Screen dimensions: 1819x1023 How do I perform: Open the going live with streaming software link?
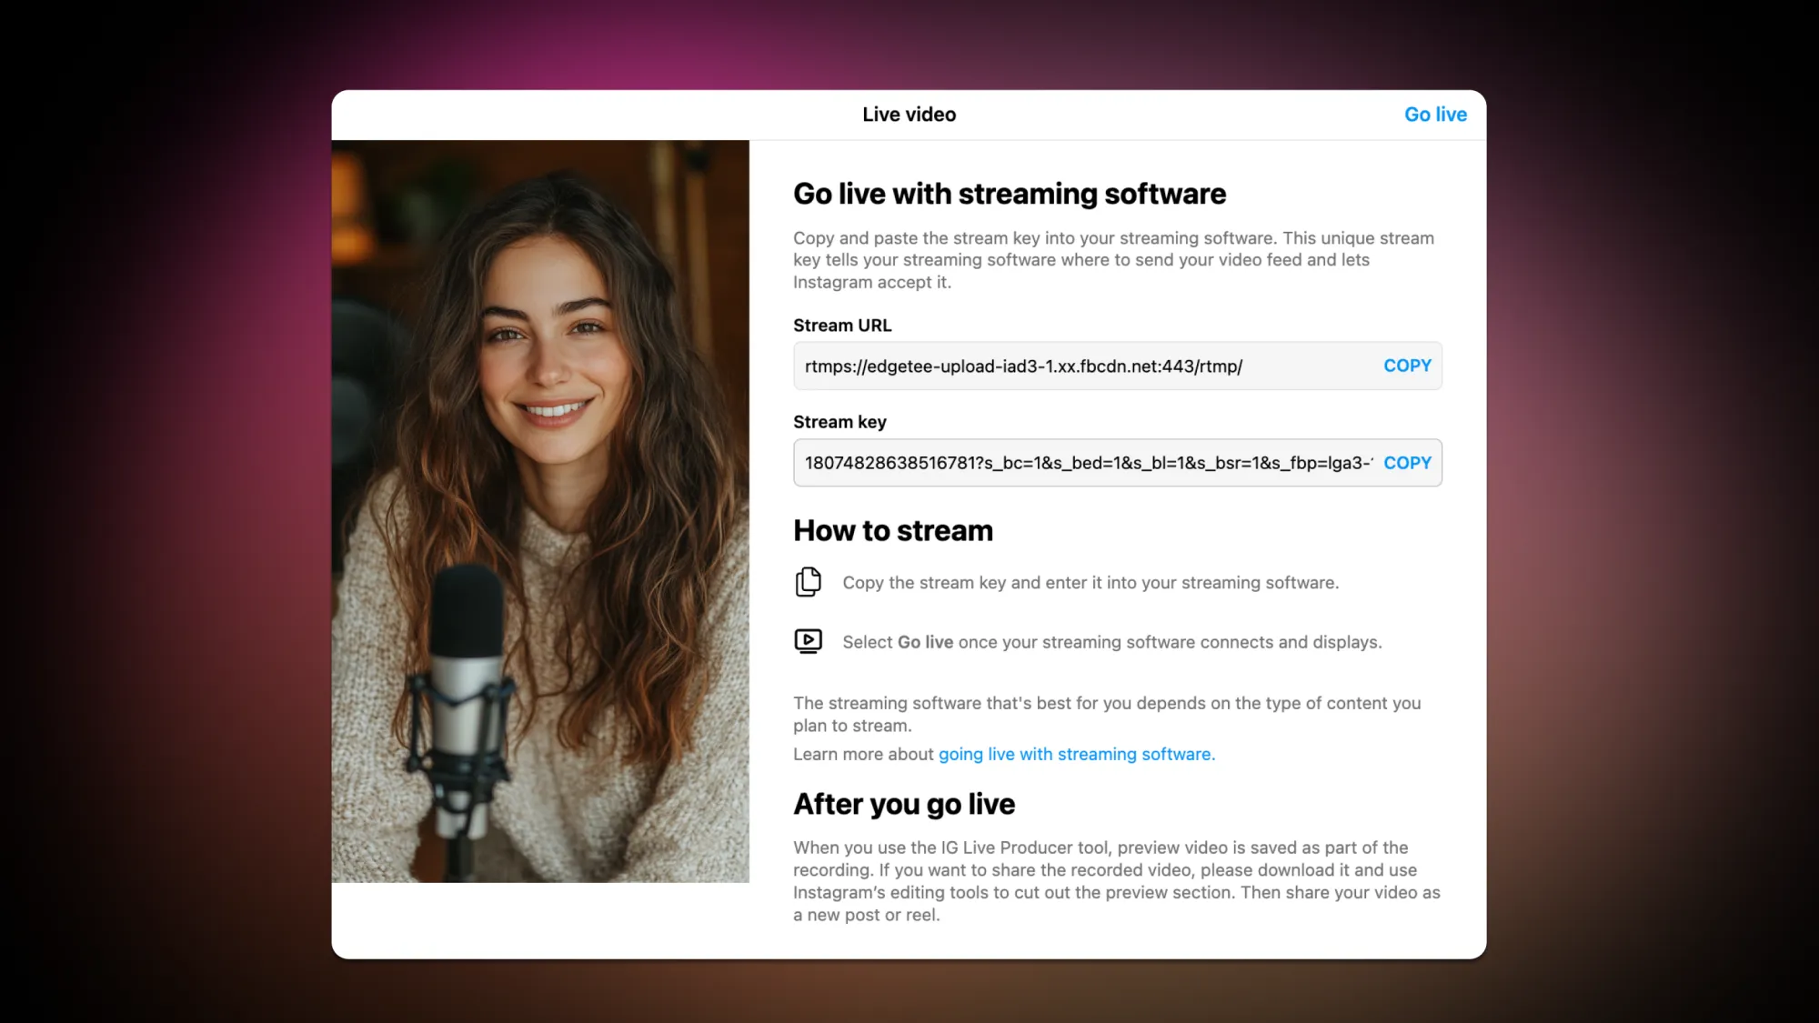[x=1076, y=754]
